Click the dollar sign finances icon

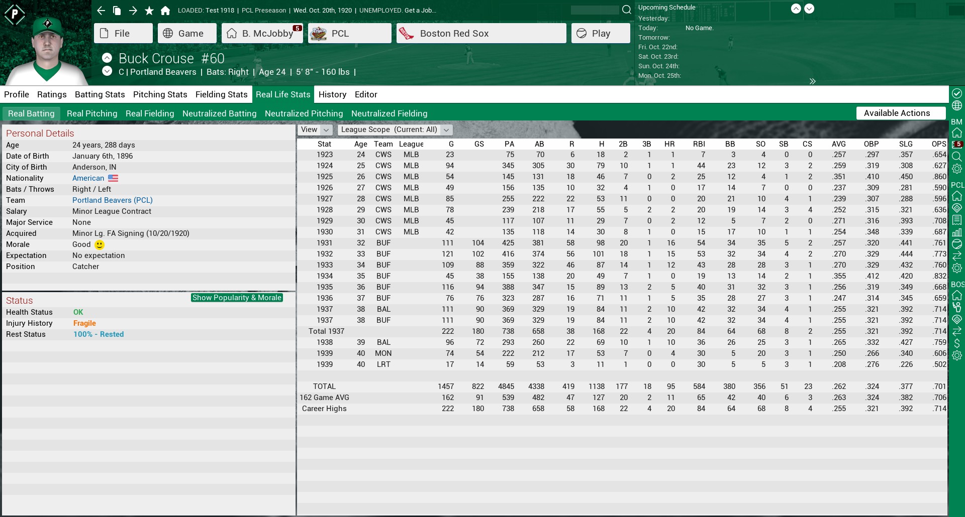coord(956,343)
